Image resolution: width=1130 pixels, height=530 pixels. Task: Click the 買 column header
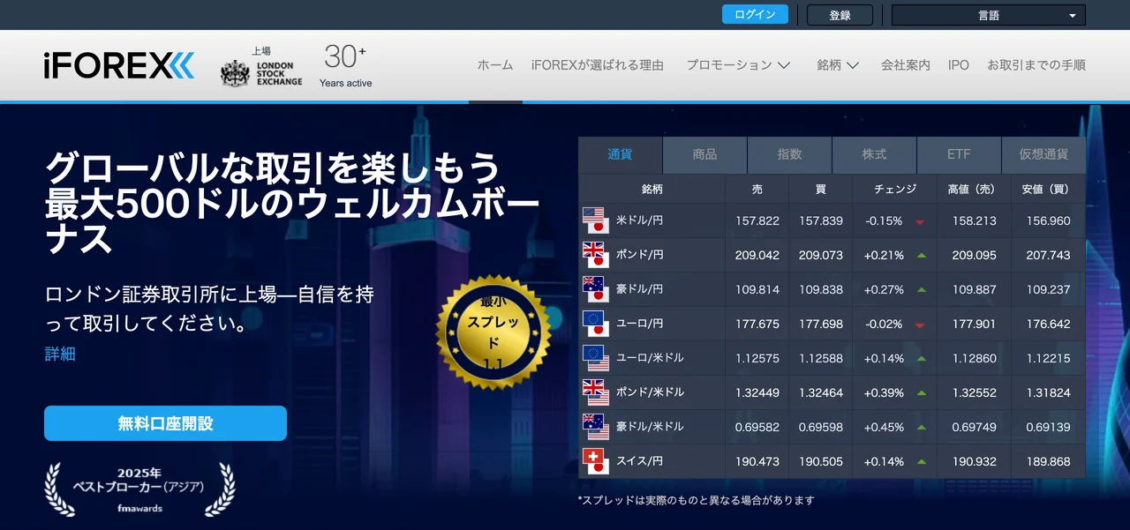pos(821,189)
